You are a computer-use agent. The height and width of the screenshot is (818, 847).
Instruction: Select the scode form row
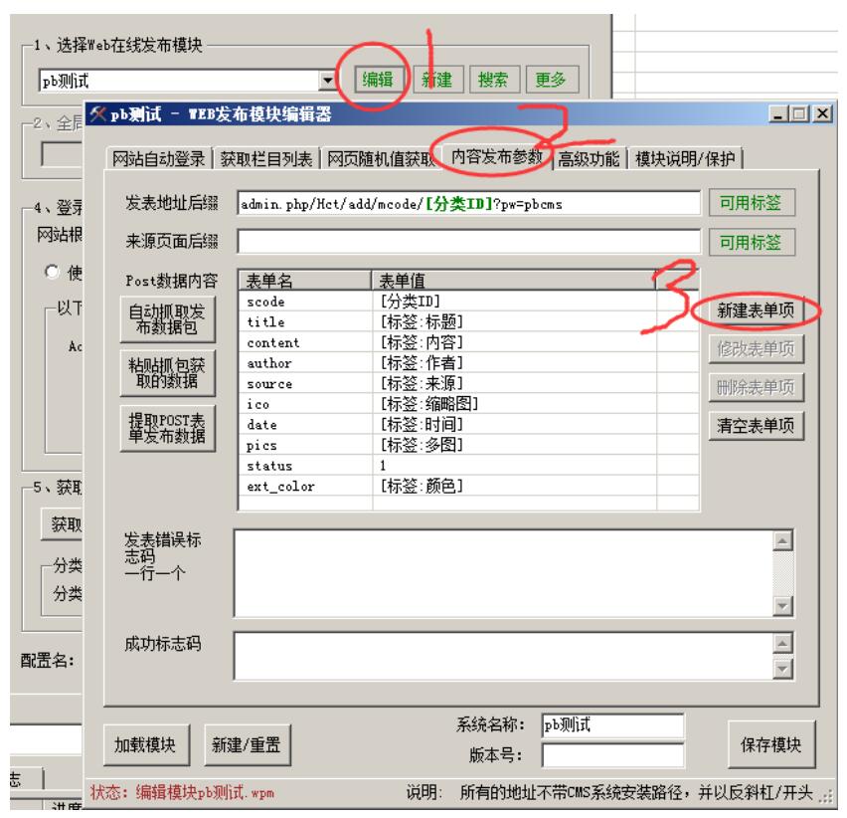pyautogui.click(x=468, y=302)
